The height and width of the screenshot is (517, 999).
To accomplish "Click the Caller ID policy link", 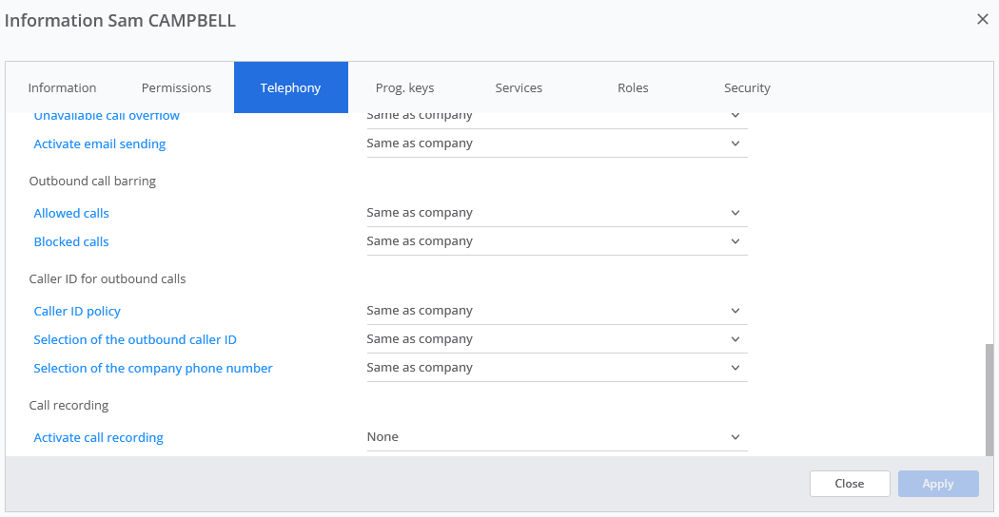I will (77, 312).
